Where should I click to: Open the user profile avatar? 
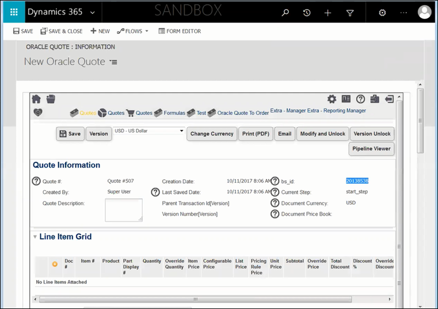coord(424,12)
